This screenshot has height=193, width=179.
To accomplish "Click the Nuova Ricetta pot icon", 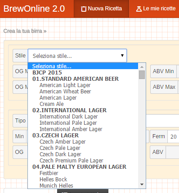I will (84, 9).
